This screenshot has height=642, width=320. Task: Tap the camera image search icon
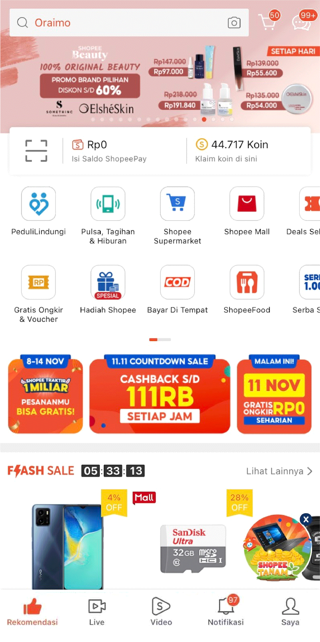click(x=234, y=23)
